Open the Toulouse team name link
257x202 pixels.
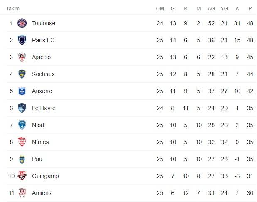coord(43,23)
